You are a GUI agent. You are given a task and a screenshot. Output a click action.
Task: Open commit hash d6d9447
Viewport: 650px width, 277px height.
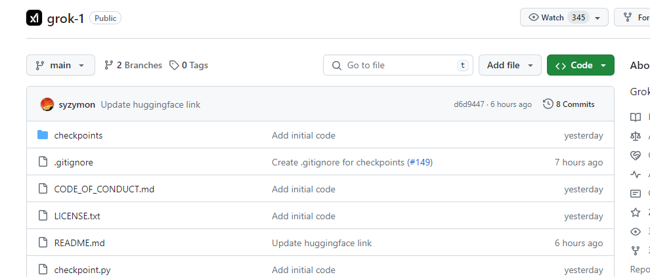pyautogui.click(x=469, y=104)
